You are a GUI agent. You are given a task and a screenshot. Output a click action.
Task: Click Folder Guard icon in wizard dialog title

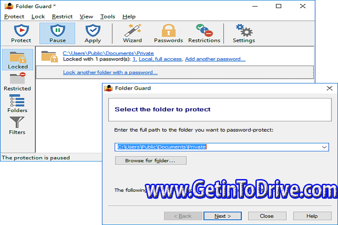click(108, 88)
